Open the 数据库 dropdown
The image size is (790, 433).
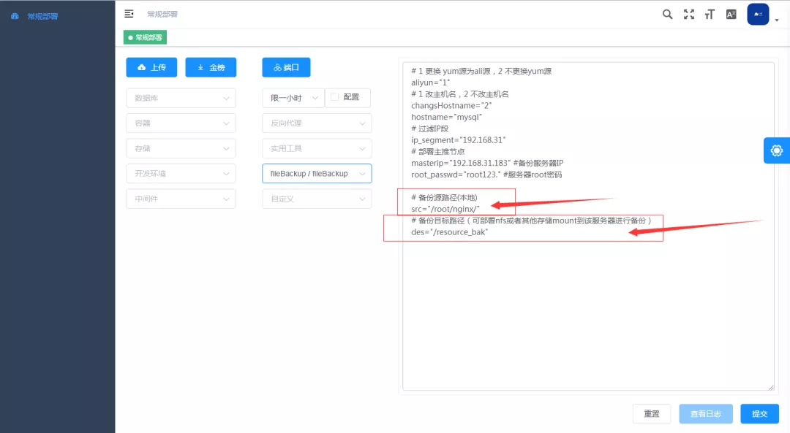point(181,98)
